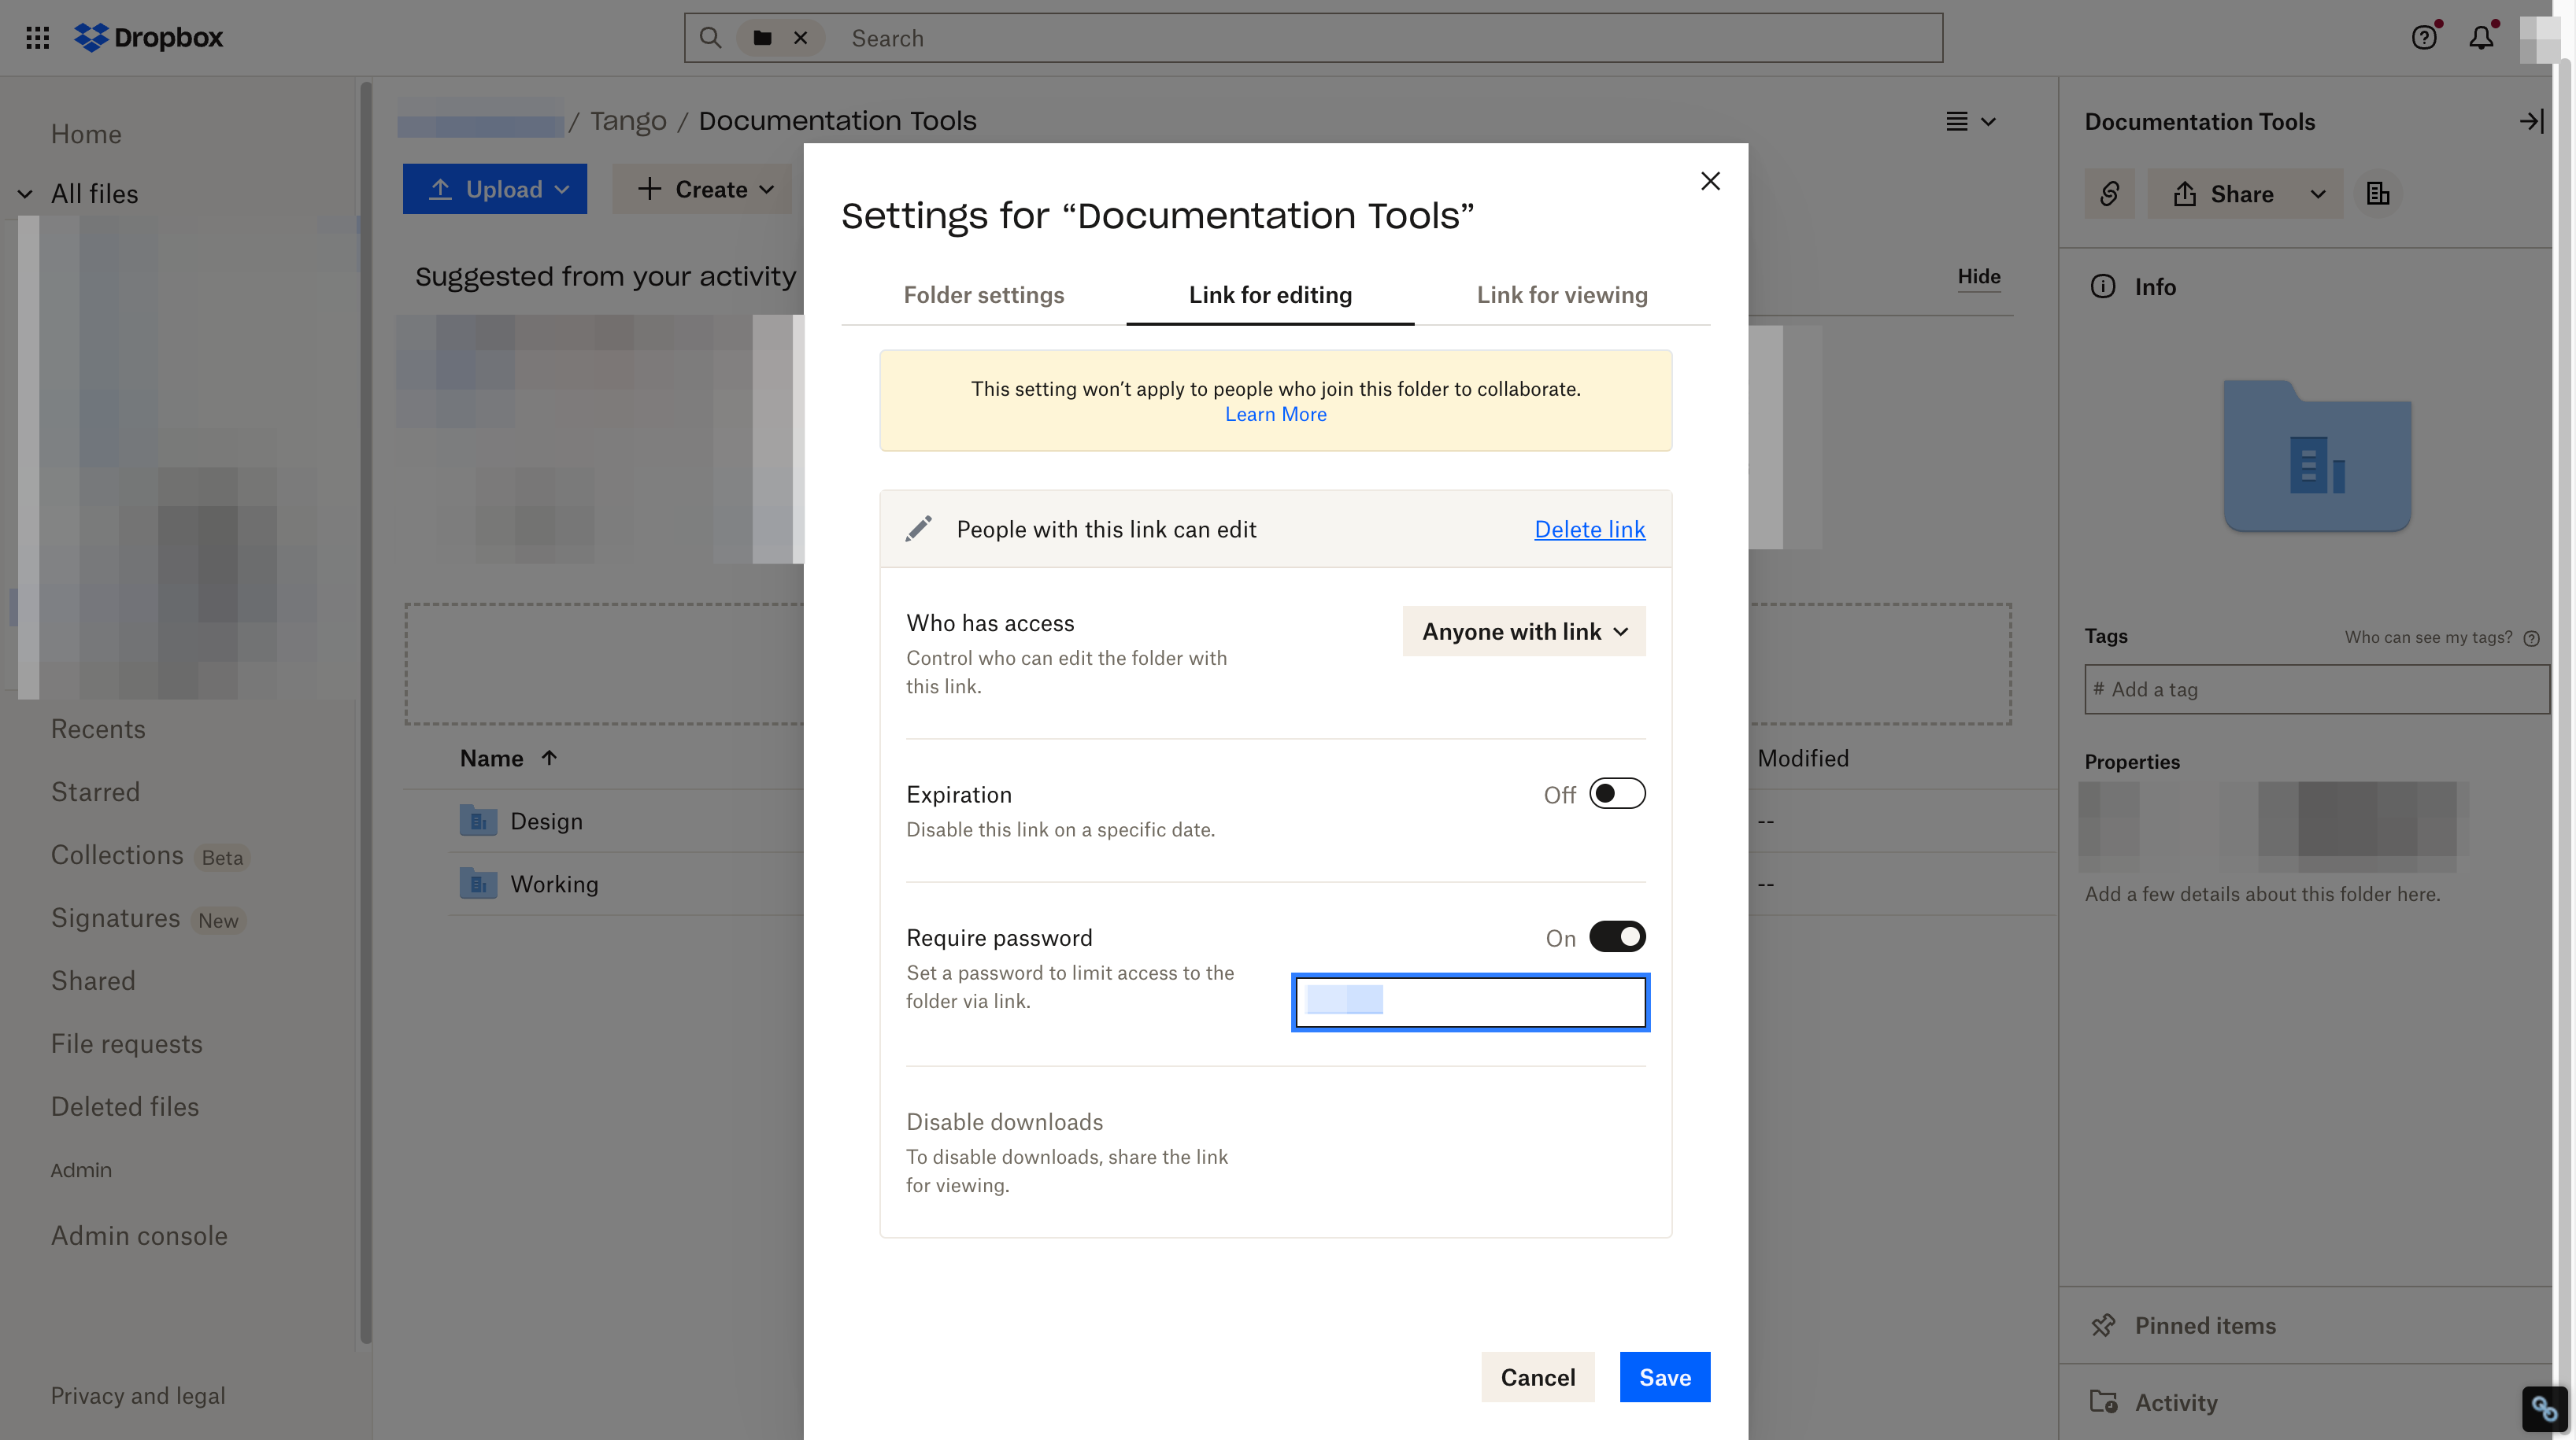This screenshot has height=1440, width=2576.
Task: Click the Learn More link
Action: [x=1275, y=414]
